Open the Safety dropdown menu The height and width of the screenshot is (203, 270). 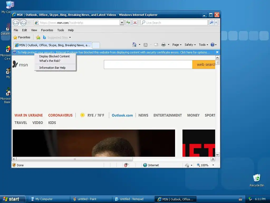pyautogui.click(x=190, y=45)
